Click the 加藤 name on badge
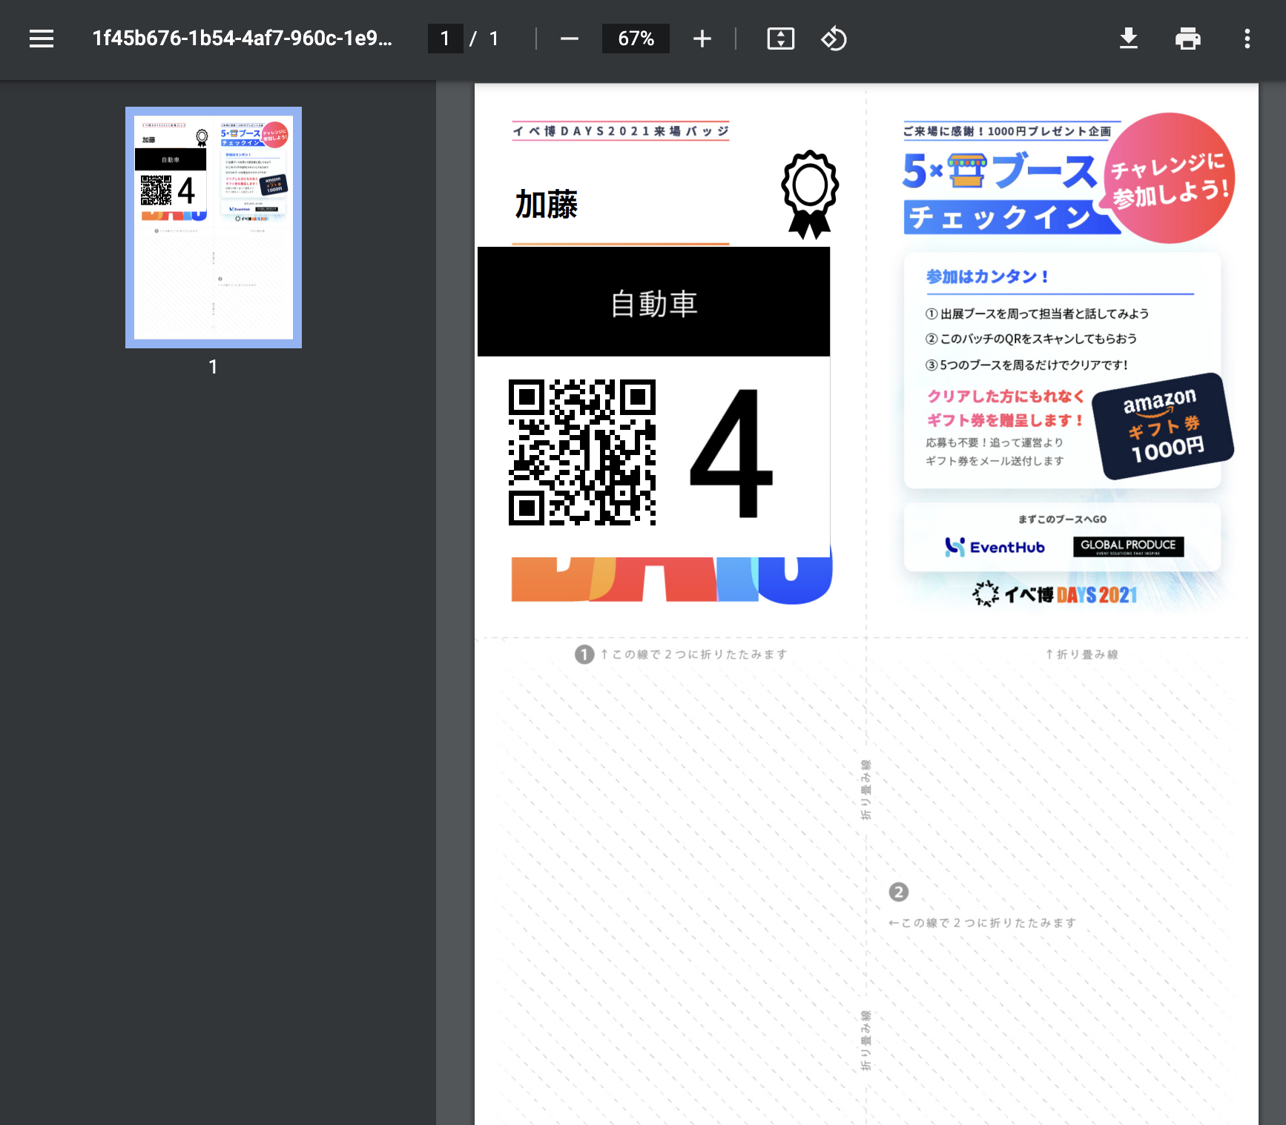The image size is (1286, 1125). pos(547,204)
